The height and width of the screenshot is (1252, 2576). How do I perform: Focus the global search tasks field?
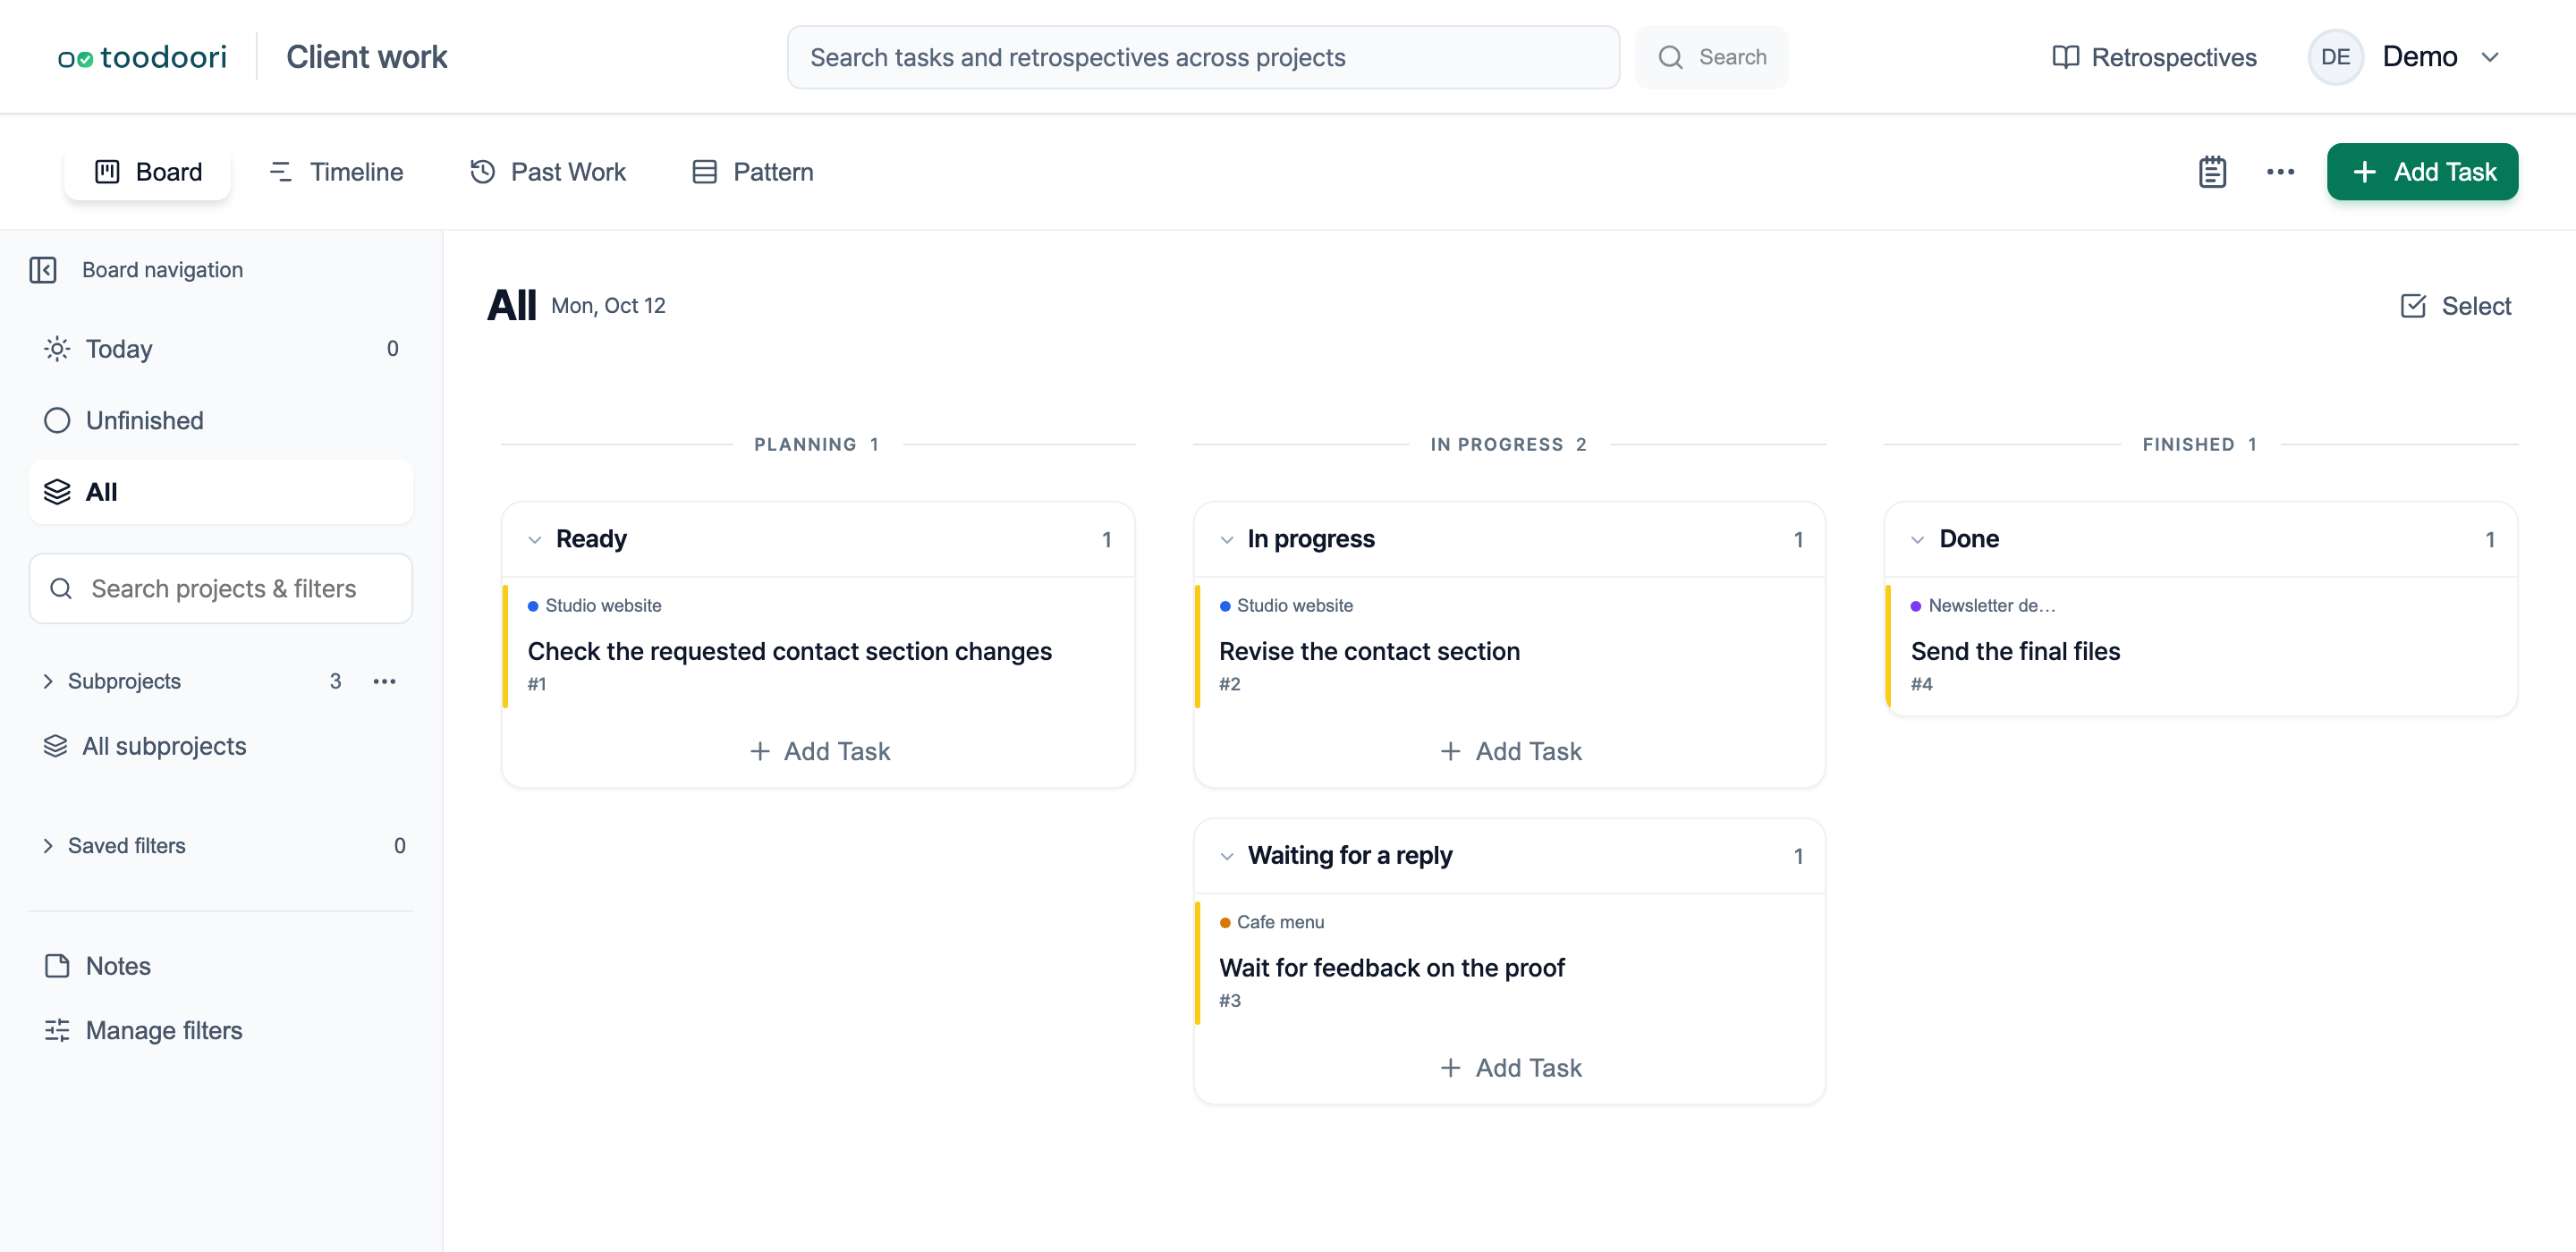[1203, 57]
